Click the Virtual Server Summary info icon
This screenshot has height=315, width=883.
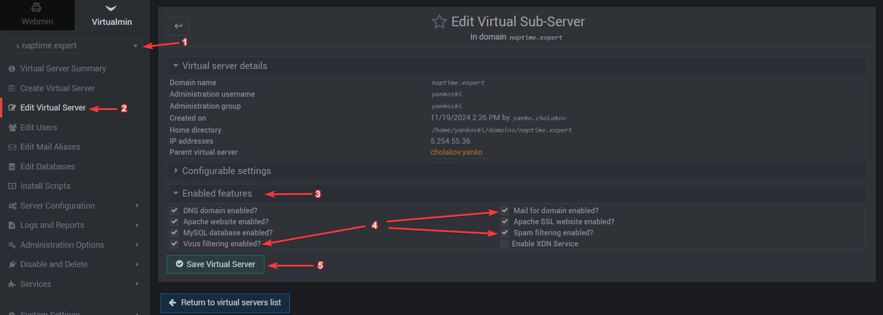(x=12, y=69)
